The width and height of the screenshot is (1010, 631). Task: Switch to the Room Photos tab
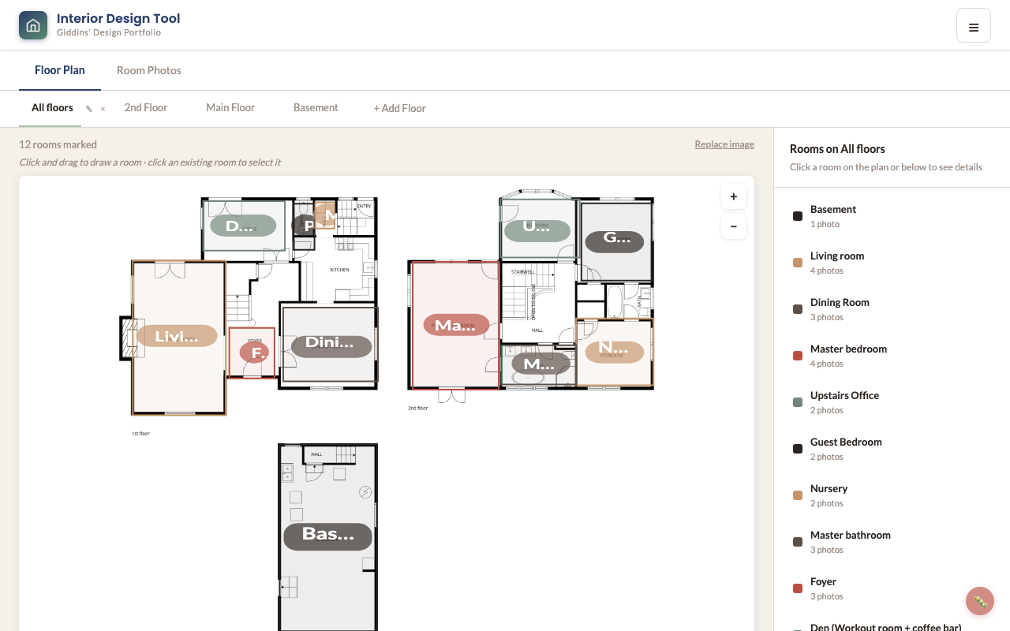click(x=149, y=70)
